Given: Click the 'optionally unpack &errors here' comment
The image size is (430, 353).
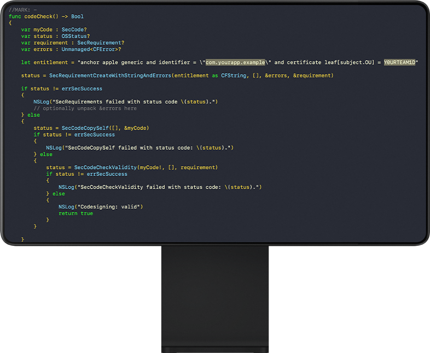Looking at the screenshot, I should pyautogui.click(x=85, y=108).
